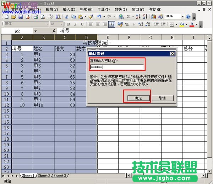The height and width of the screenshot is (184, 213).
Task: Expand the zoom 100% dropdown
Action: pos(183,17)
